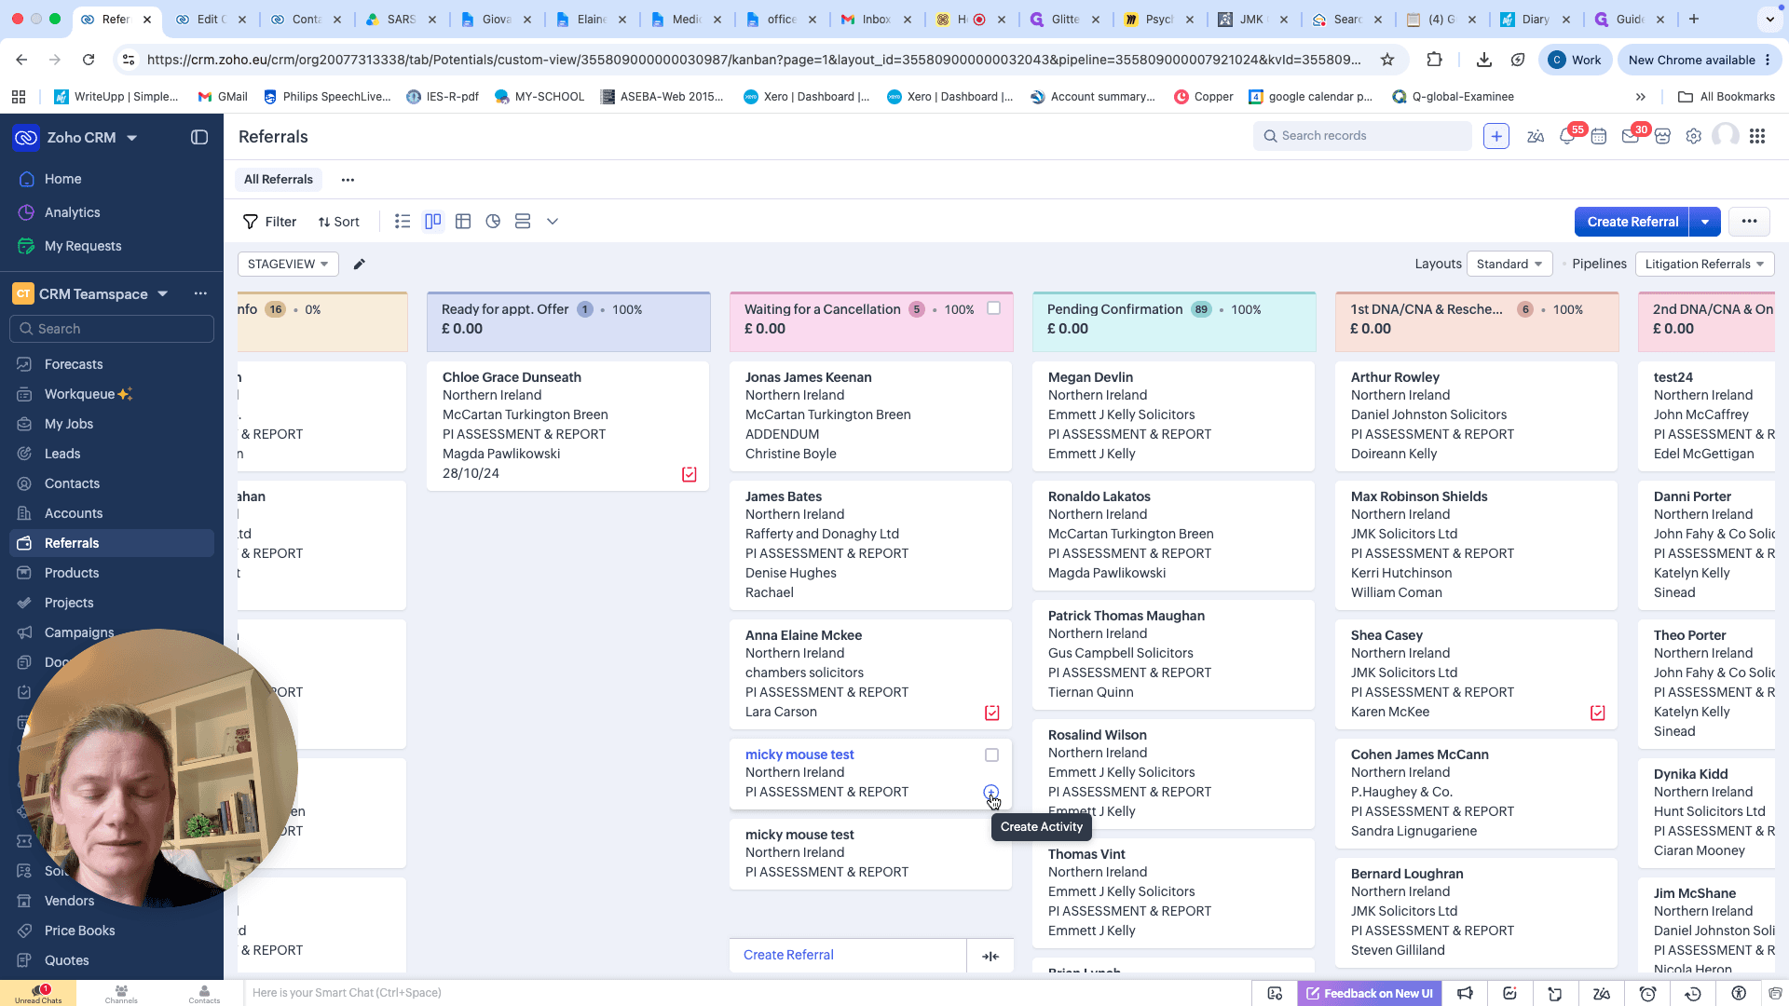
Task: Open the apps grid icon
Action: [x=1757, y=136]
